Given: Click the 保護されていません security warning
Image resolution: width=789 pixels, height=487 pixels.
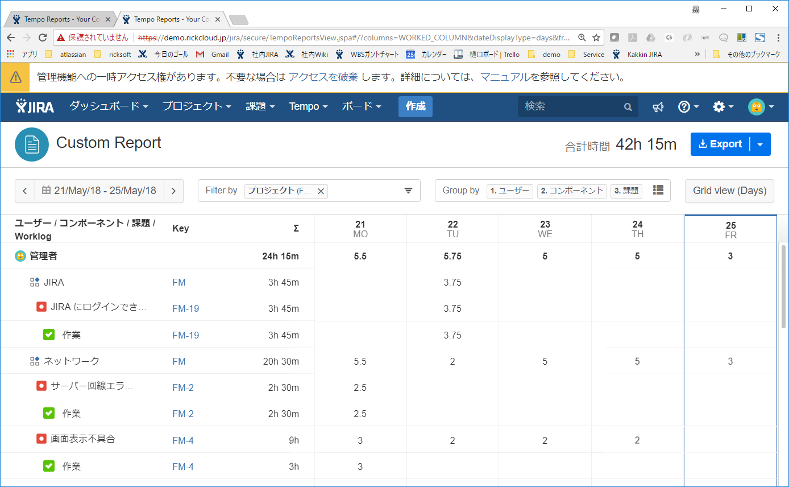Looking at the screenshot, I should pos(93,38).
